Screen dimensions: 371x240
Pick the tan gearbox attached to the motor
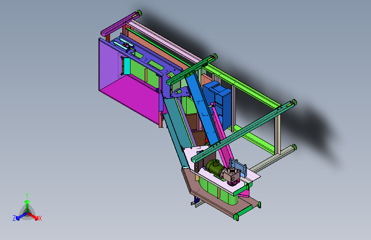pos(233,174)
